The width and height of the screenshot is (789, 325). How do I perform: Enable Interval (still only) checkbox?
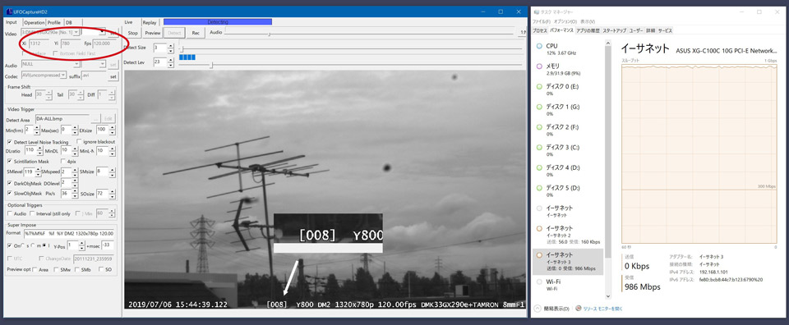(32, 213)
